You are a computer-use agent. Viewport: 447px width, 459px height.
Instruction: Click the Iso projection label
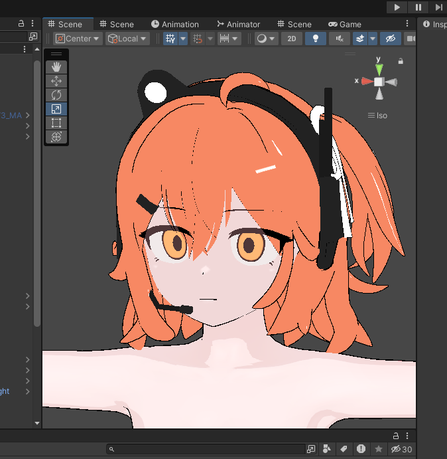pos(378,116)
